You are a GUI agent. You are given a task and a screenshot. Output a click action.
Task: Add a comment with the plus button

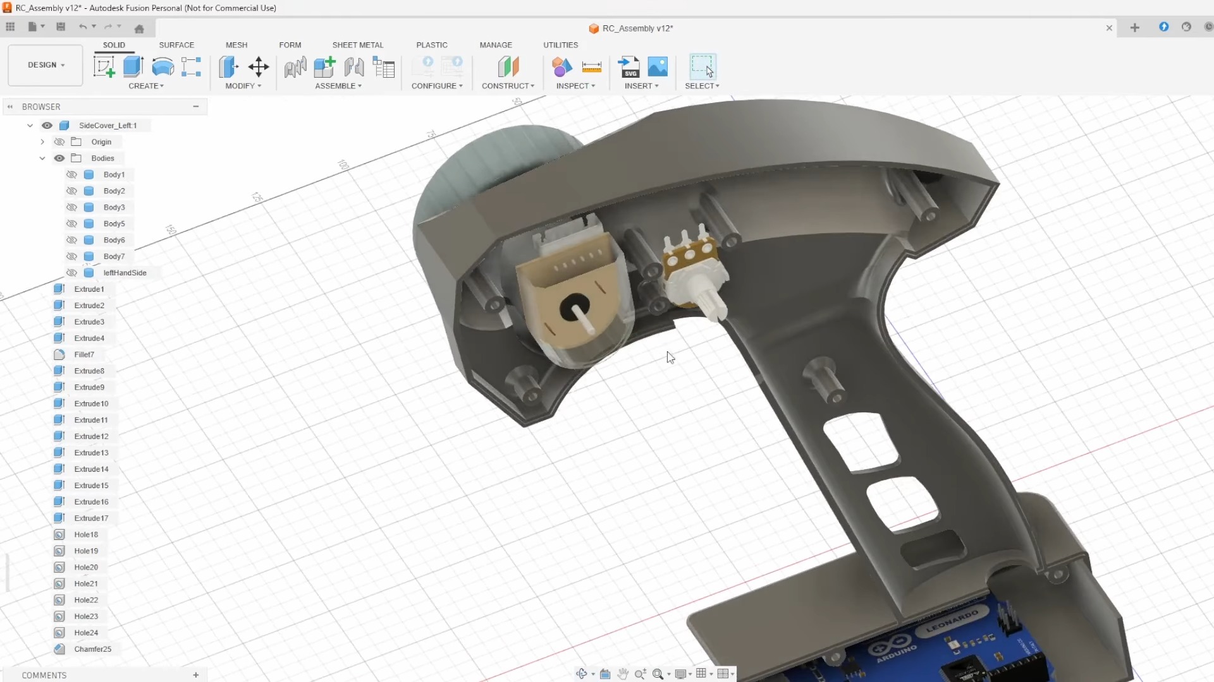195,674
